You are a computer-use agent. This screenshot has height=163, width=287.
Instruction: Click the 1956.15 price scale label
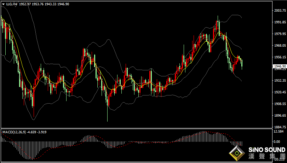pos(280,57)
